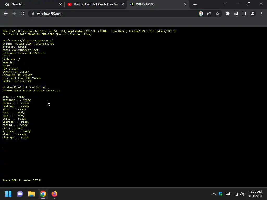Screen dimensions: 267x200
Task: Close the Panda Free Antivirus YouTube tab
Action: click(x=123, y=4)
